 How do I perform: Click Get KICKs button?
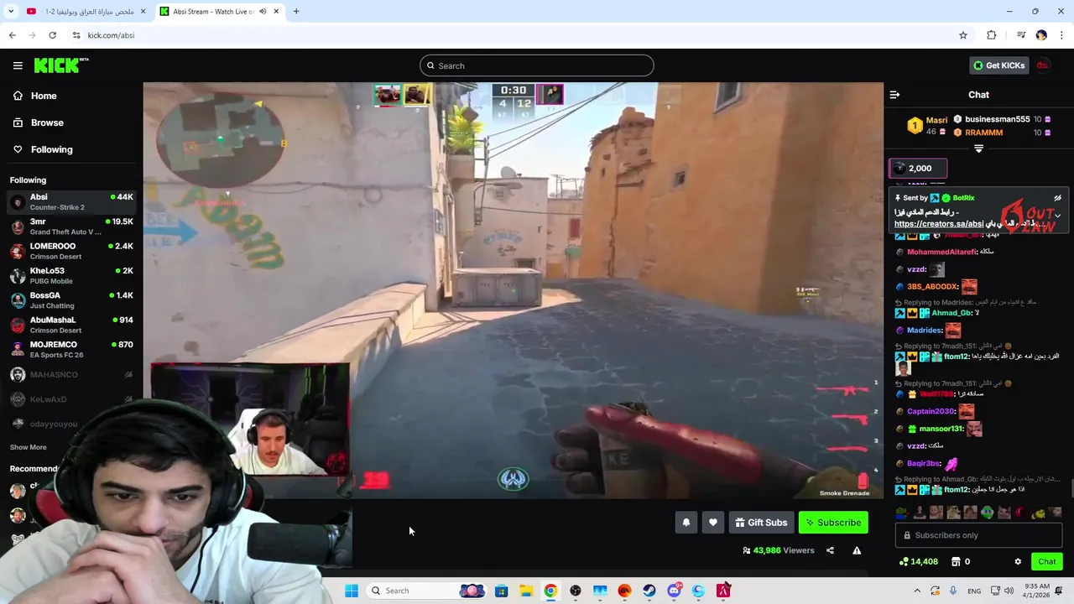(998, 65)
